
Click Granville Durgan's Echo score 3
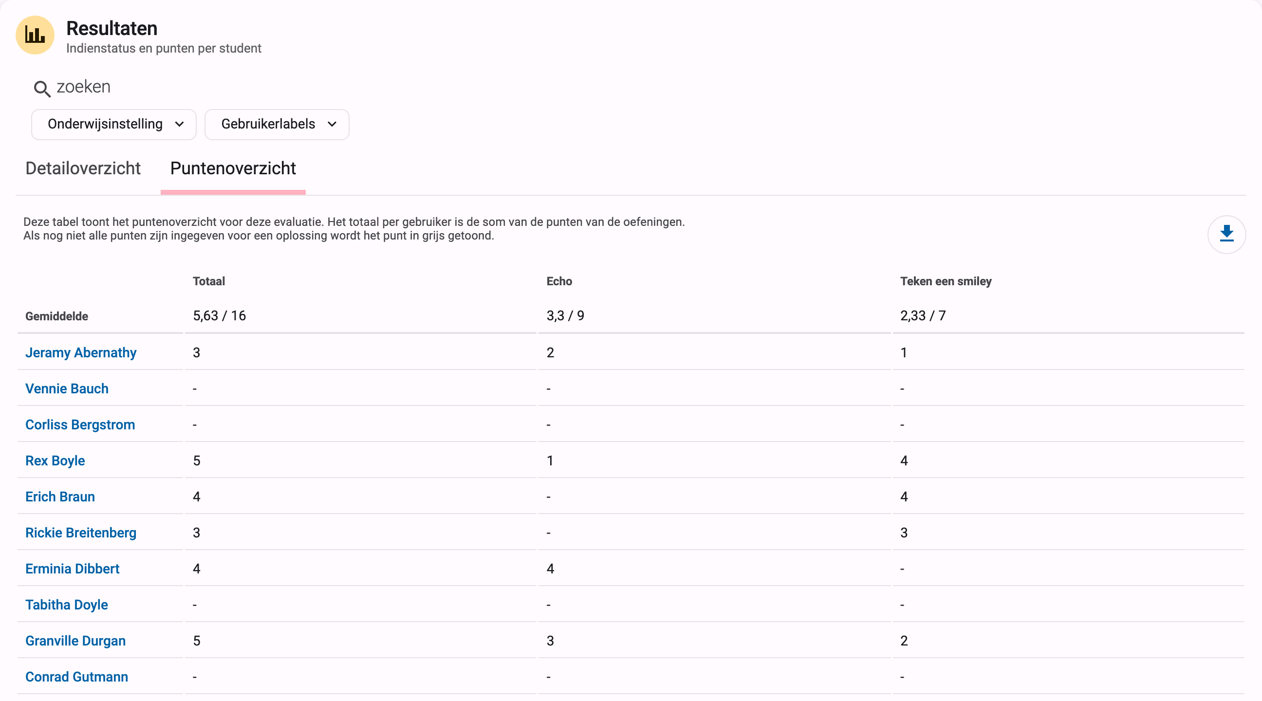(x=550, y=641)
